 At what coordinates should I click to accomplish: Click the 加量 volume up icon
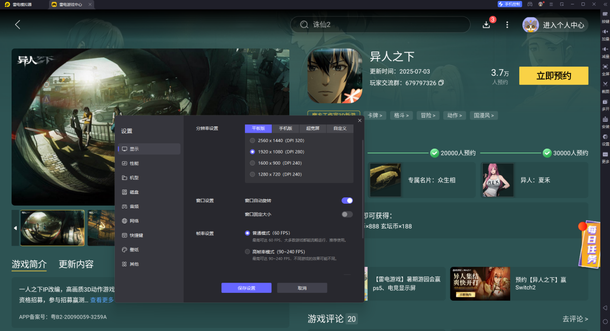point(605,32)
